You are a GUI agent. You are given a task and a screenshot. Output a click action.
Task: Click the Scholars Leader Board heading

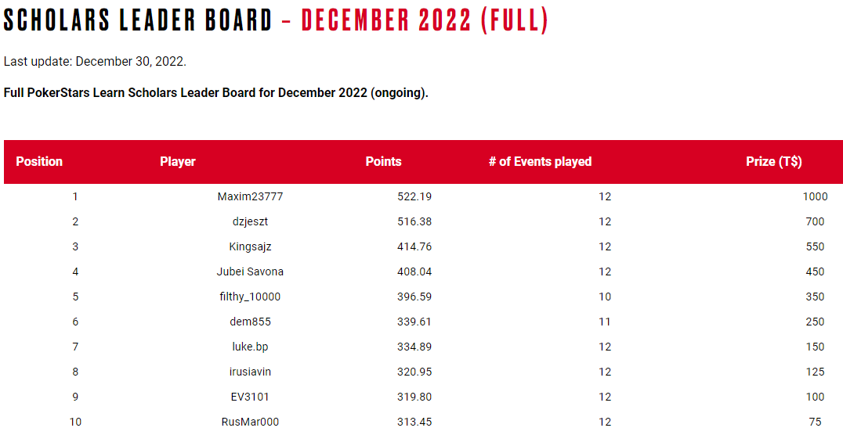tap(275, 20)
